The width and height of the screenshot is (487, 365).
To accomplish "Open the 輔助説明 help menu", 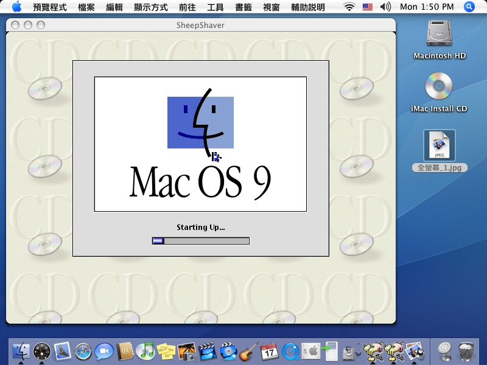I will pyautogui.click(x=308, y=7).
